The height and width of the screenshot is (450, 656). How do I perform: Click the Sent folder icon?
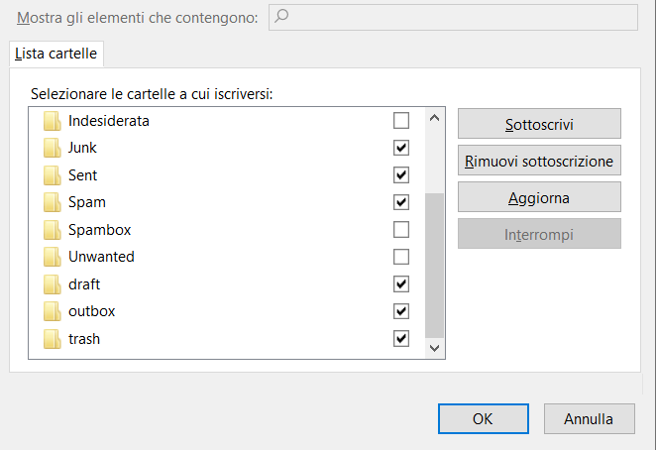53,175
